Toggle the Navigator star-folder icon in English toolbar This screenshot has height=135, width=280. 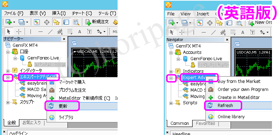point(219,23)
